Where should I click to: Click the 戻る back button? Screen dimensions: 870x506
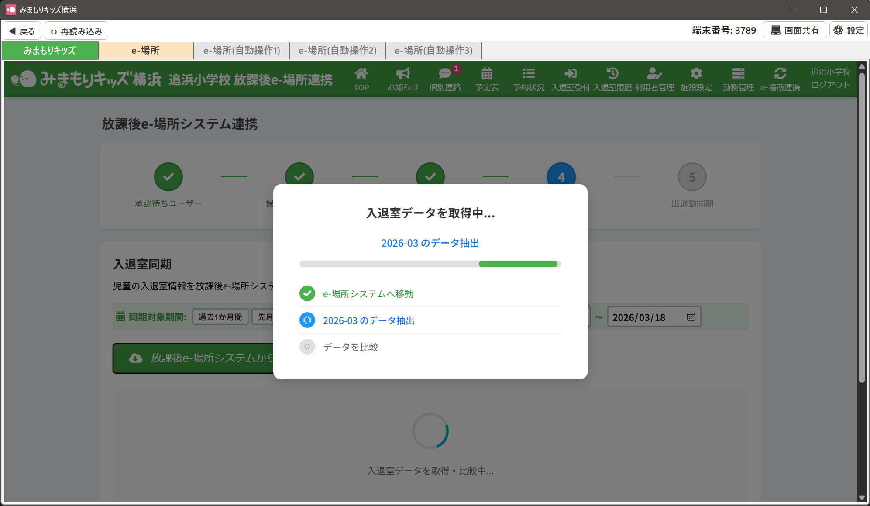pos(22,31)
